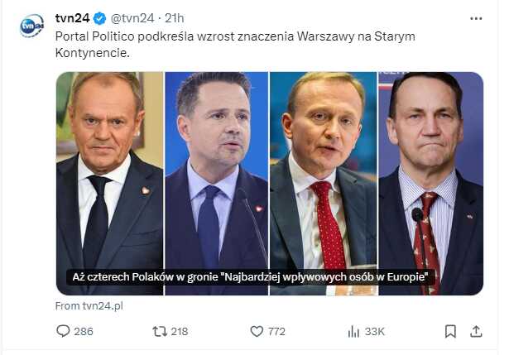The width and height of the screenshot is (509, 355).
Task: Click the 33K views count
Action: 375,331
